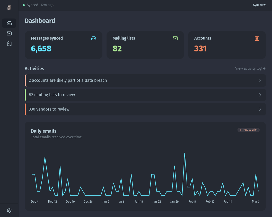This screenshot has width=272, height=217.
Task: Click the Jan 22 axis label
Action: 157,201
